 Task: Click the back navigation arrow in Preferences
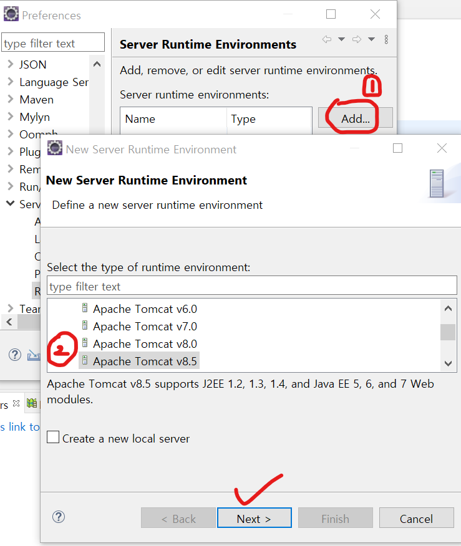[x=326, y=39]
